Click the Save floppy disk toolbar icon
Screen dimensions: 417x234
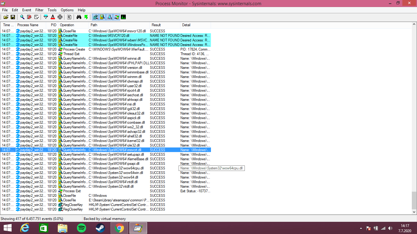(13, 17)
